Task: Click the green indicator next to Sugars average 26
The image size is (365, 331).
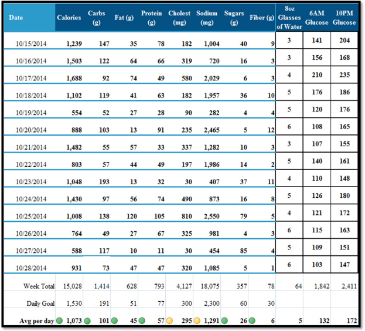Action: pos(224,320)
